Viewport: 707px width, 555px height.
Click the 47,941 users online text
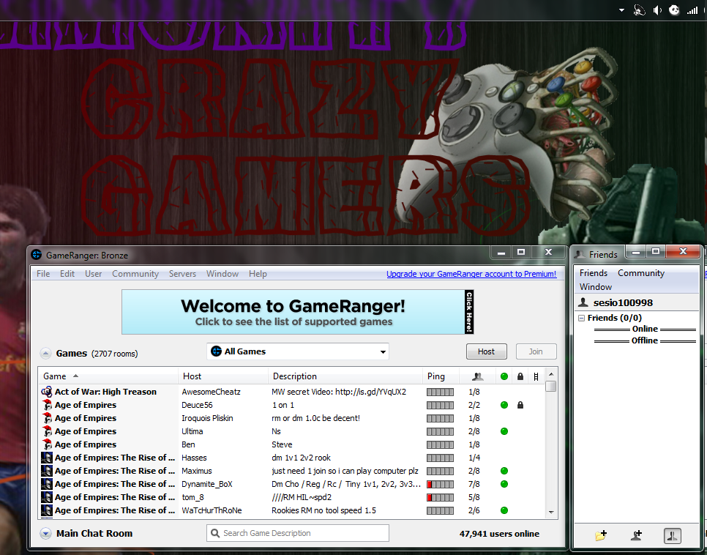tap(499, 534)
